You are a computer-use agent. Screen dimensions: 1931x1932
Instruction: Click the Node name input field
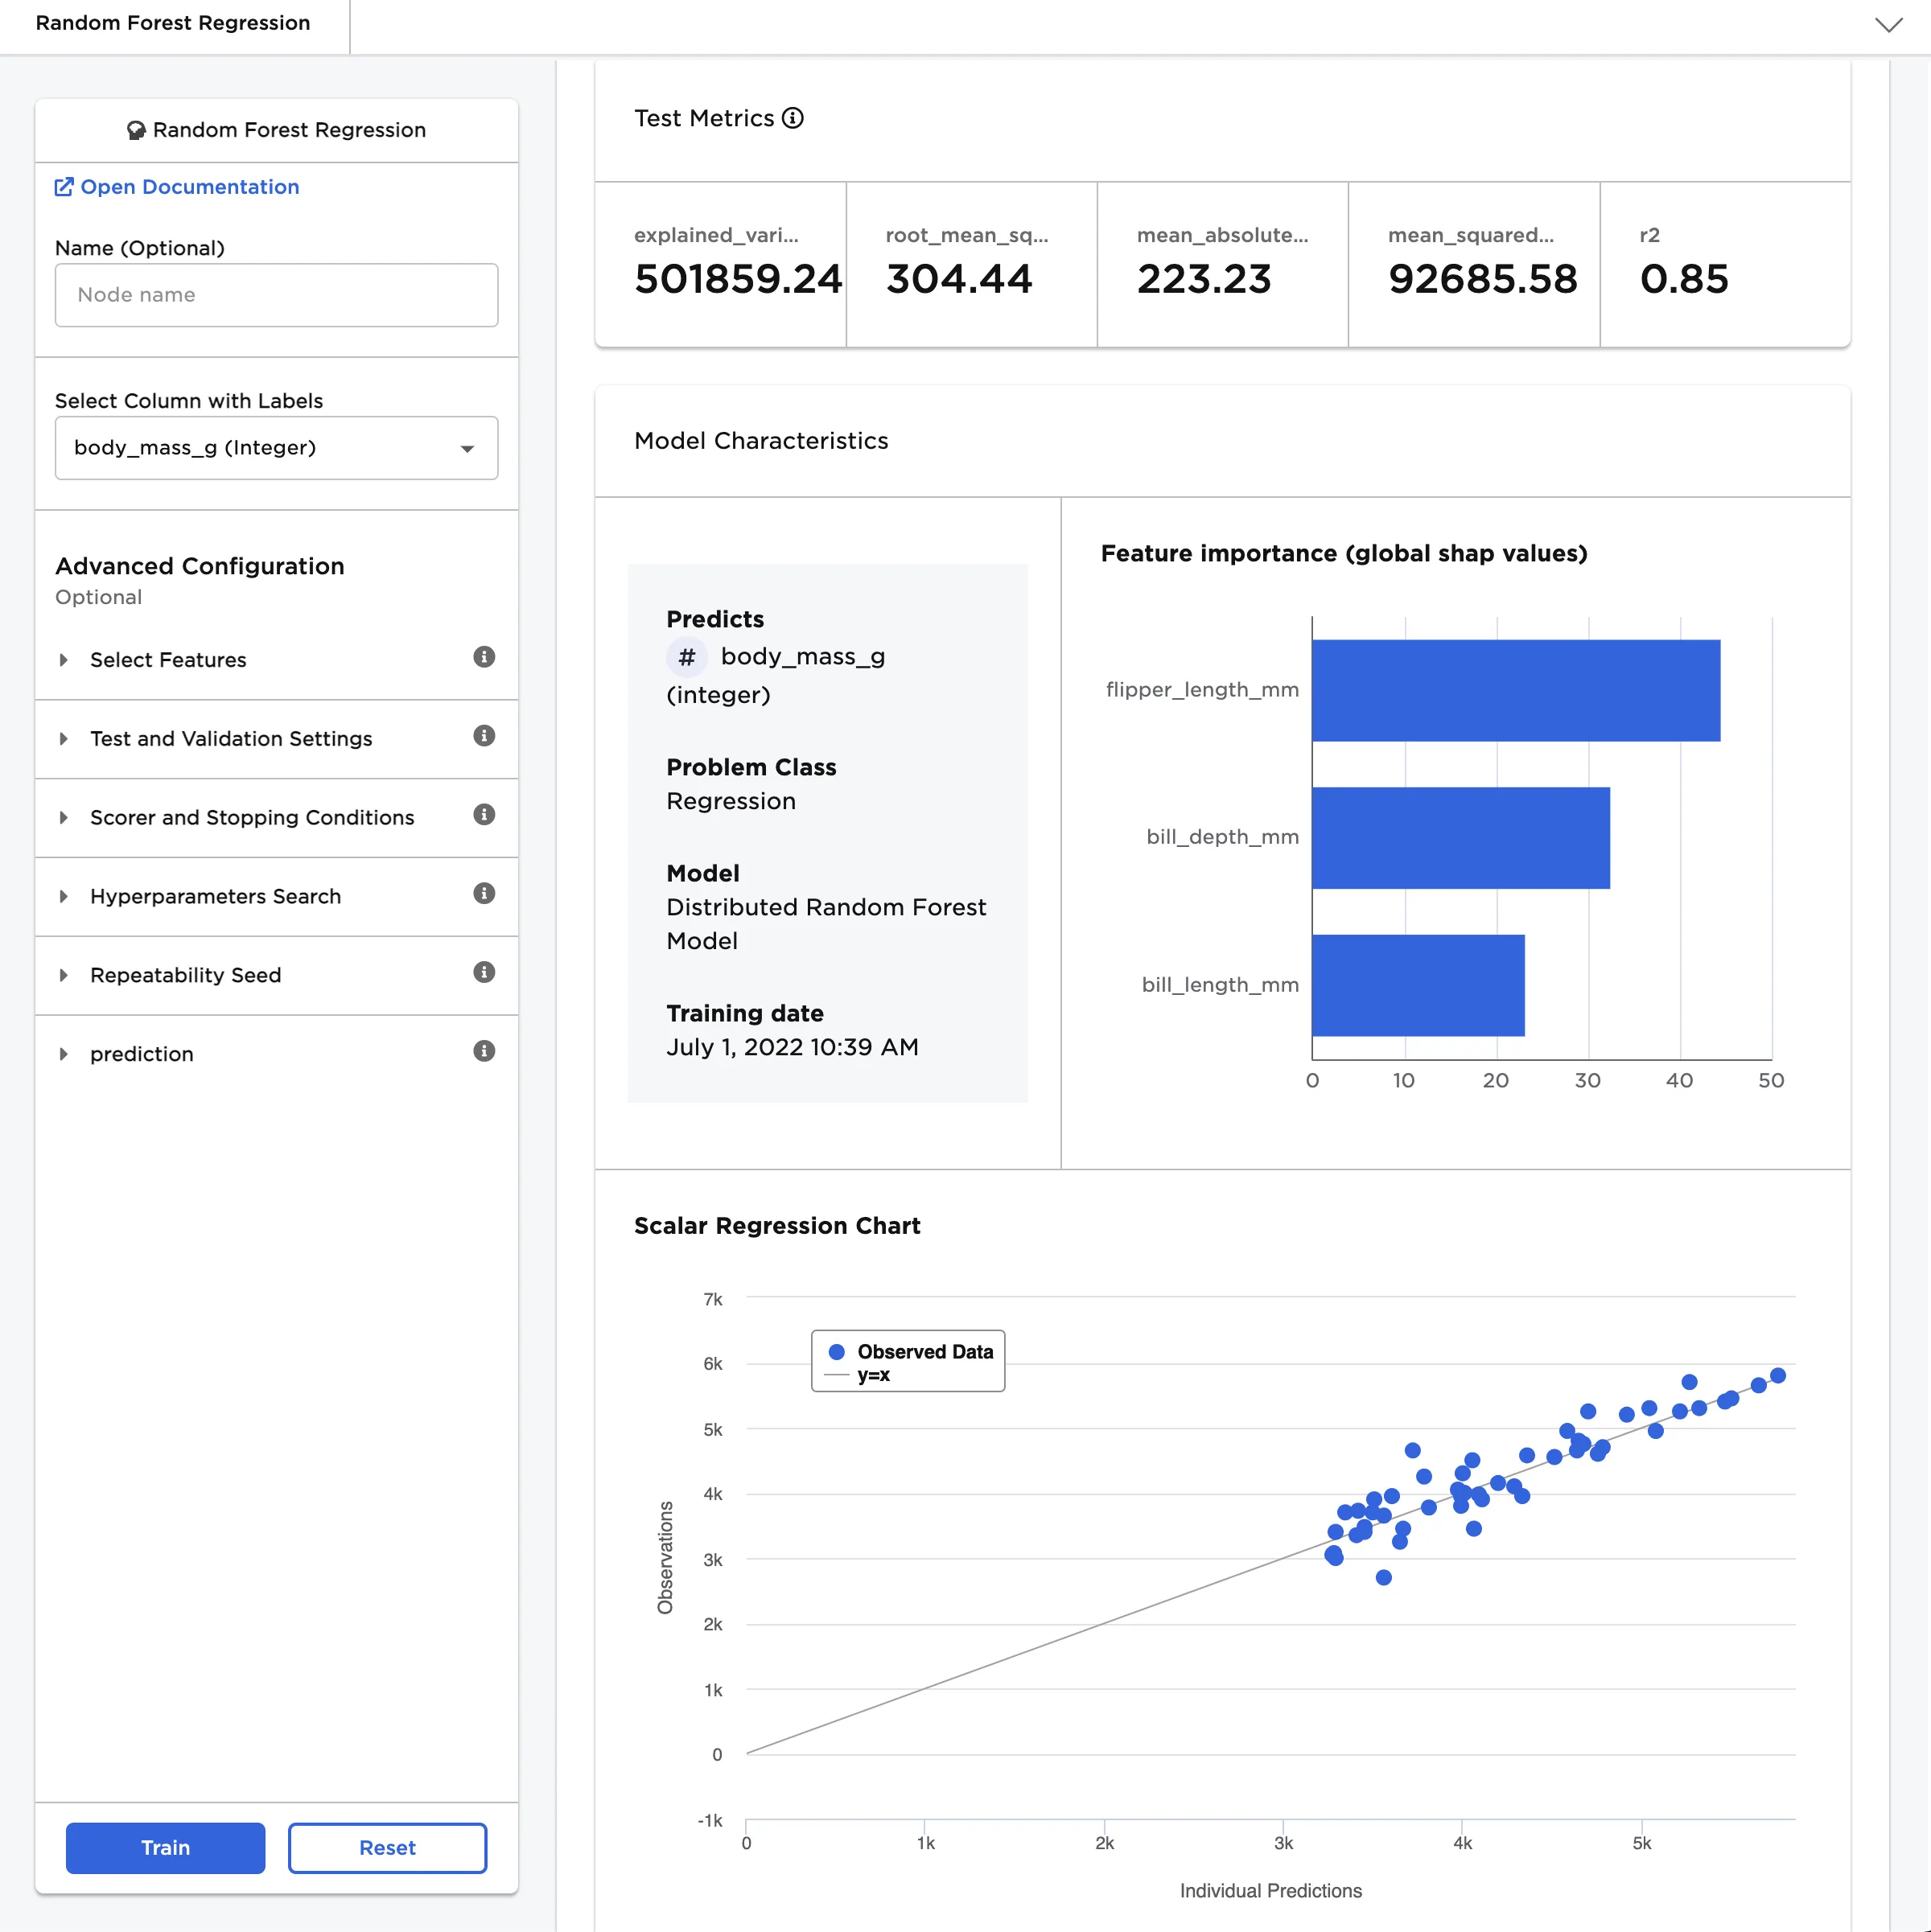pyautogui.click(x=276, y=295)
